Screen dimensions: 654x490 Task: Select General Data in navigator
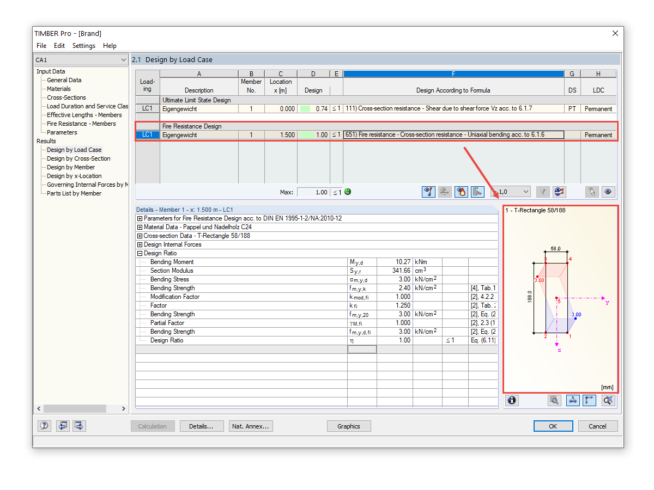[x=64, y=80]
